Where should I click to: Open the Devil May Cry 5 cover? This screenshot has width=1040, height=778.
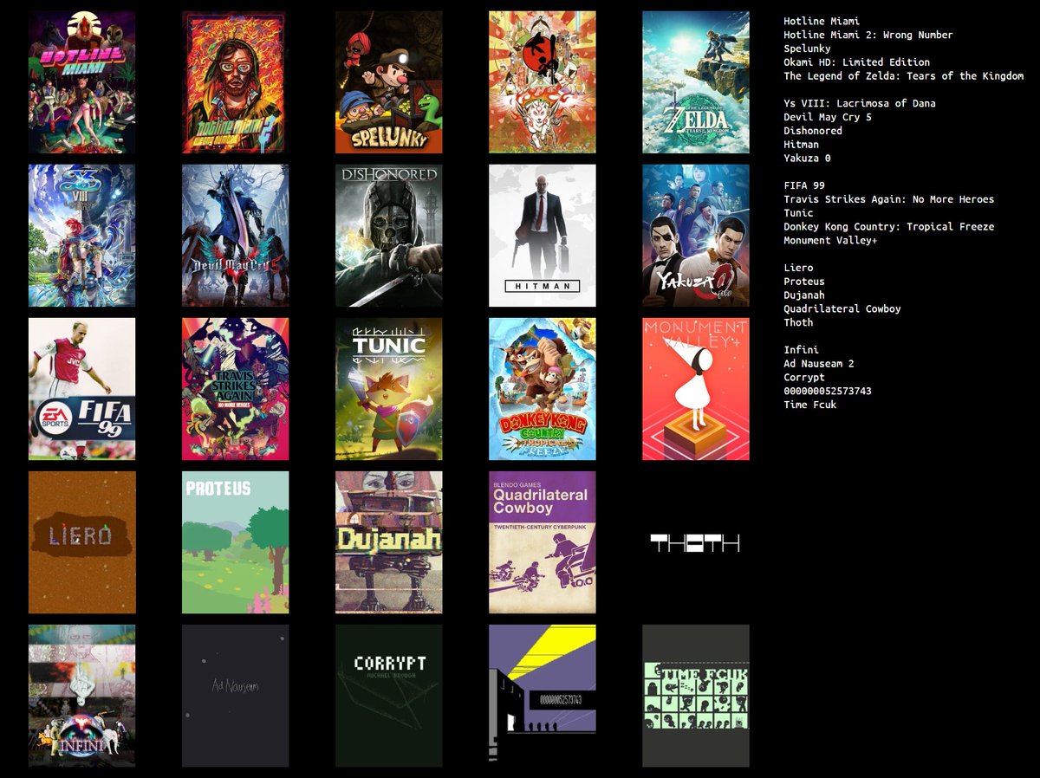[235, 236]
